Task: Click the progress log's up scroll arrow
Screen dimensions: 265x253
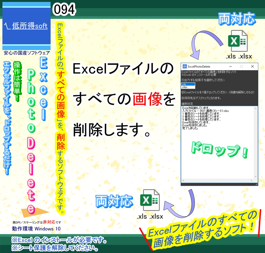Action: 255,109
